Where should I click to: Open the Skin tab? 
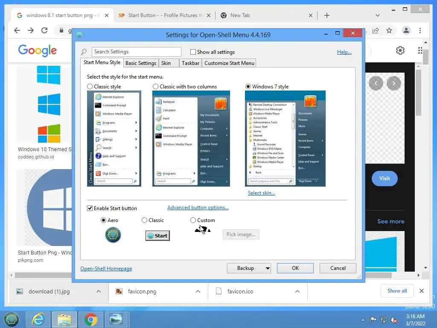tap(169, 63)
